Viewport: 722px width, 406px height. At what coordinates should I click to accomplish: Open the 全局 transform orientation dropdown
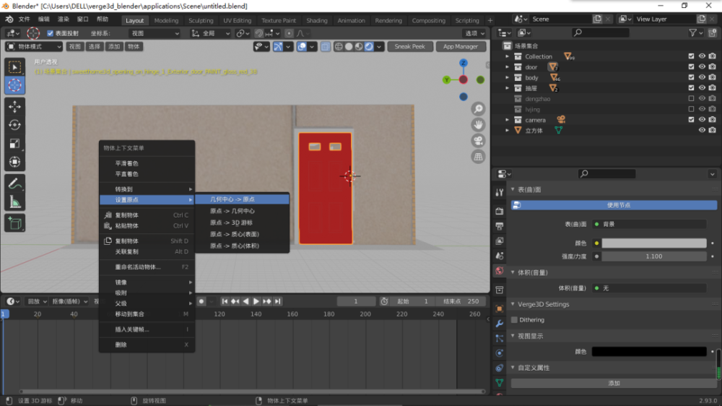[210, 33]
